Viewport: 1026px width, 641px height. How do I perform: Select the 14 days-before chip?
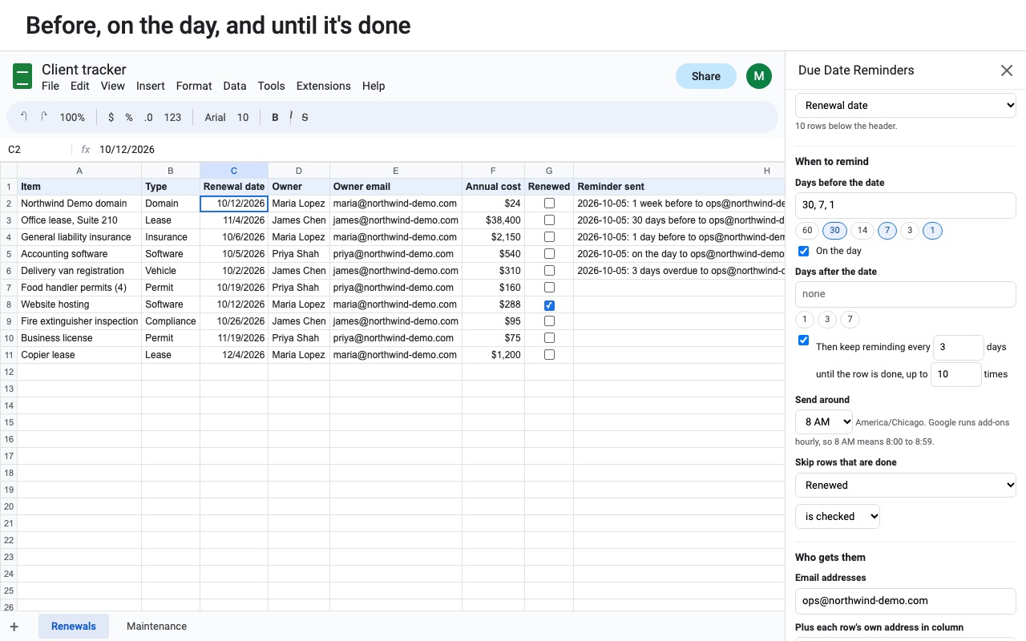pyautogui.click(x=862, y=231)
